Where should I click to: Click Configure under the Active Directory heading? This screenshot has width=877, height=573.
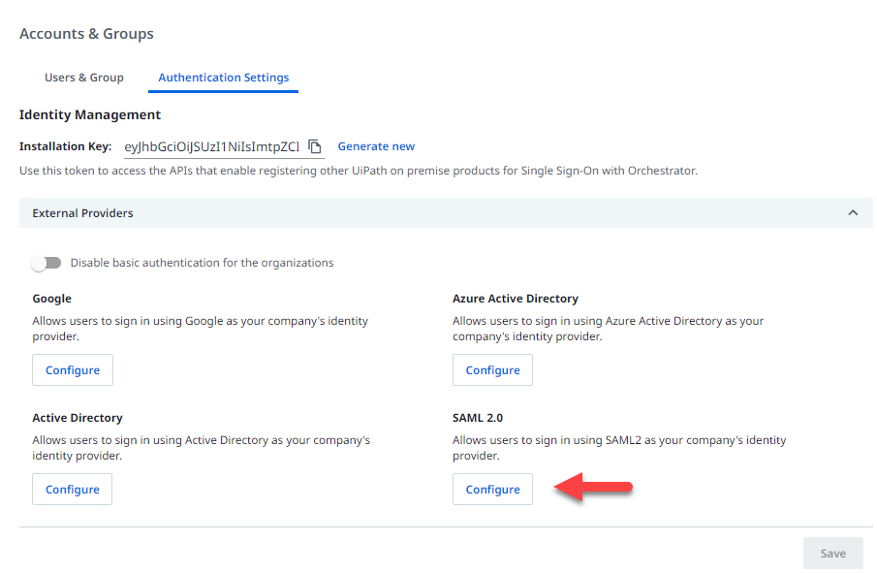click(x=72, y=489)
